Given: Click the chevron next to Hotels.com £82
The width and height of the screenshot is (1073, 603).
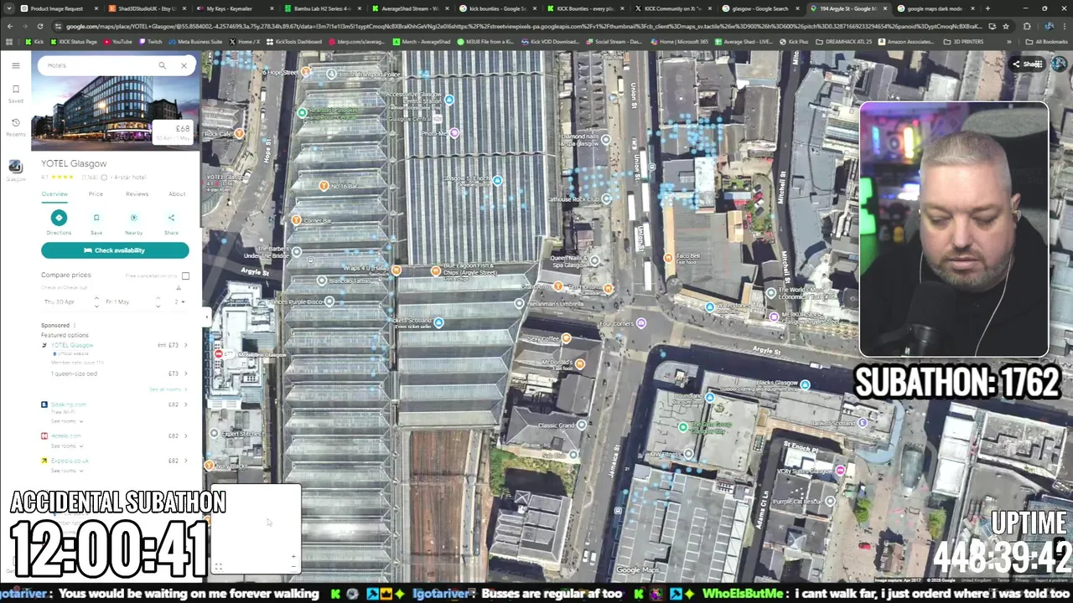Looking at the screenshot, I should pos(185,435).
